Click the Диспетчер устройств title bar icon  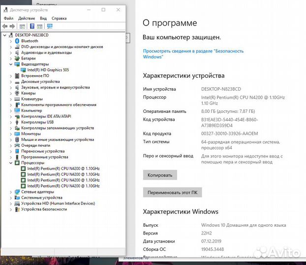[6, 10]
